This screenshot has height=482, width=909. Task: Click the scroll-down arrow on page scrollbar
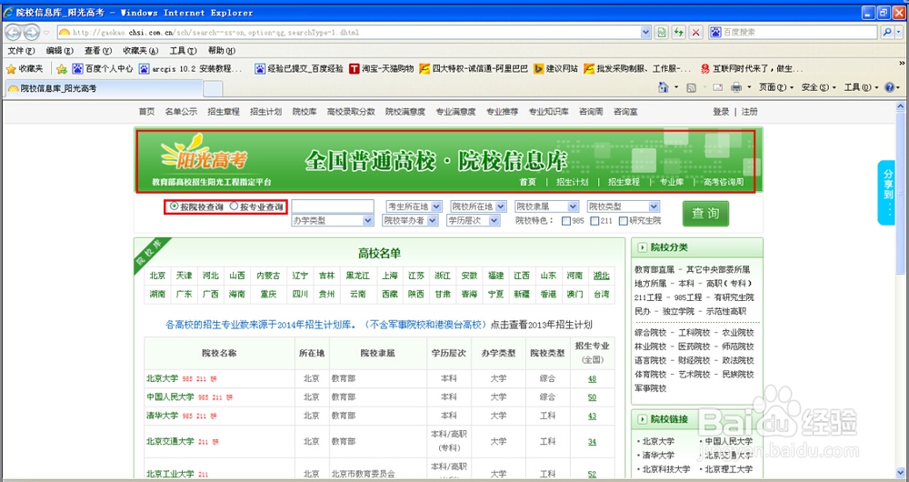900,473
